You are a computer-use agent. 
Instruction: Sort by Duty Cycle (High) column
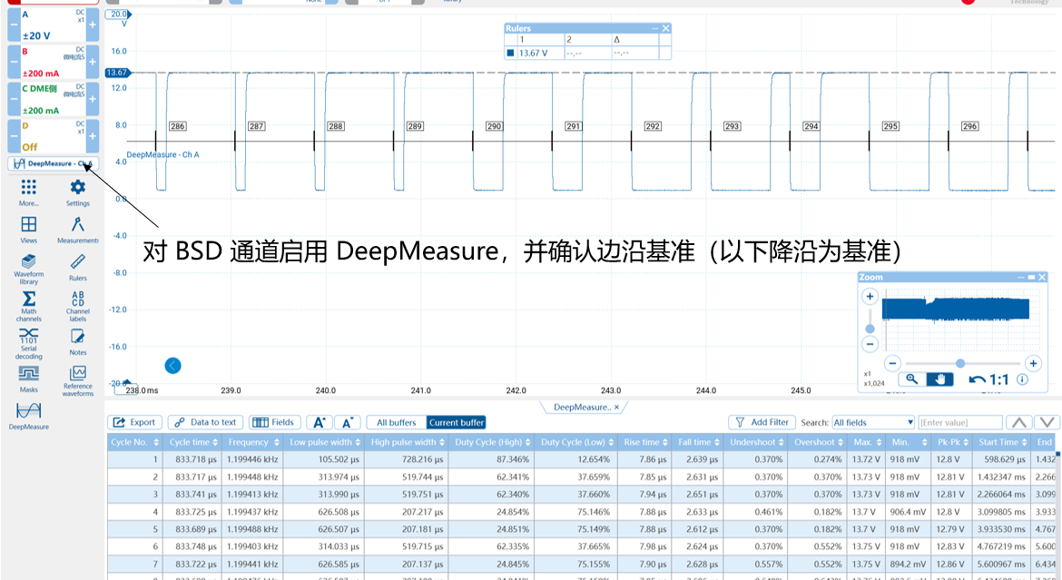click(x=492, y=442)
